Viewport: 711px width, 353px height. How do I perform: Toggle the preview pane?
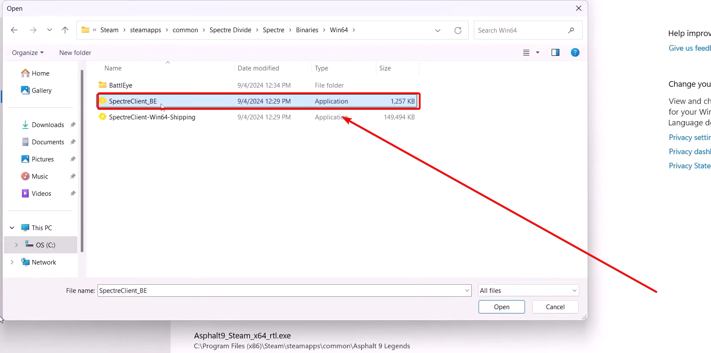pos(555,52)
